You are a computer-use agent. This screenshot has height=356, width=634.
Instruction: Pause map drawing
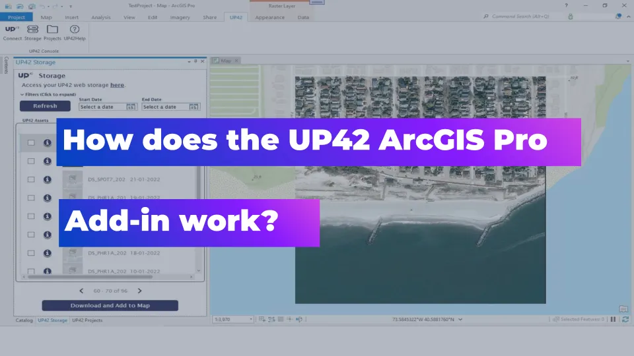[613, 319]
